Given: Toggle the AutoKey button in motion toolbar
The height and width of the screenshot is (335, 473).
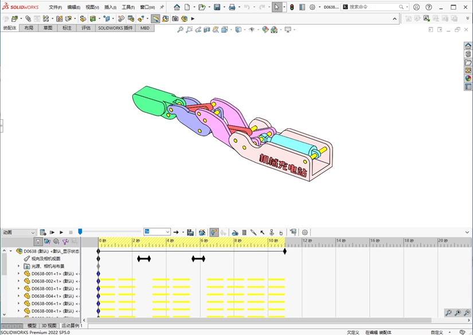Looking at the screenshot, I should pos(213,232).
